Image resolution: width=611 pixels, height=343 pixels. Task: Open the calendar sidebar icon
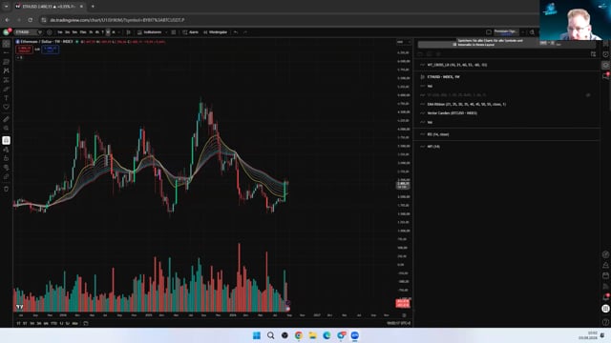tap(605, 275)
